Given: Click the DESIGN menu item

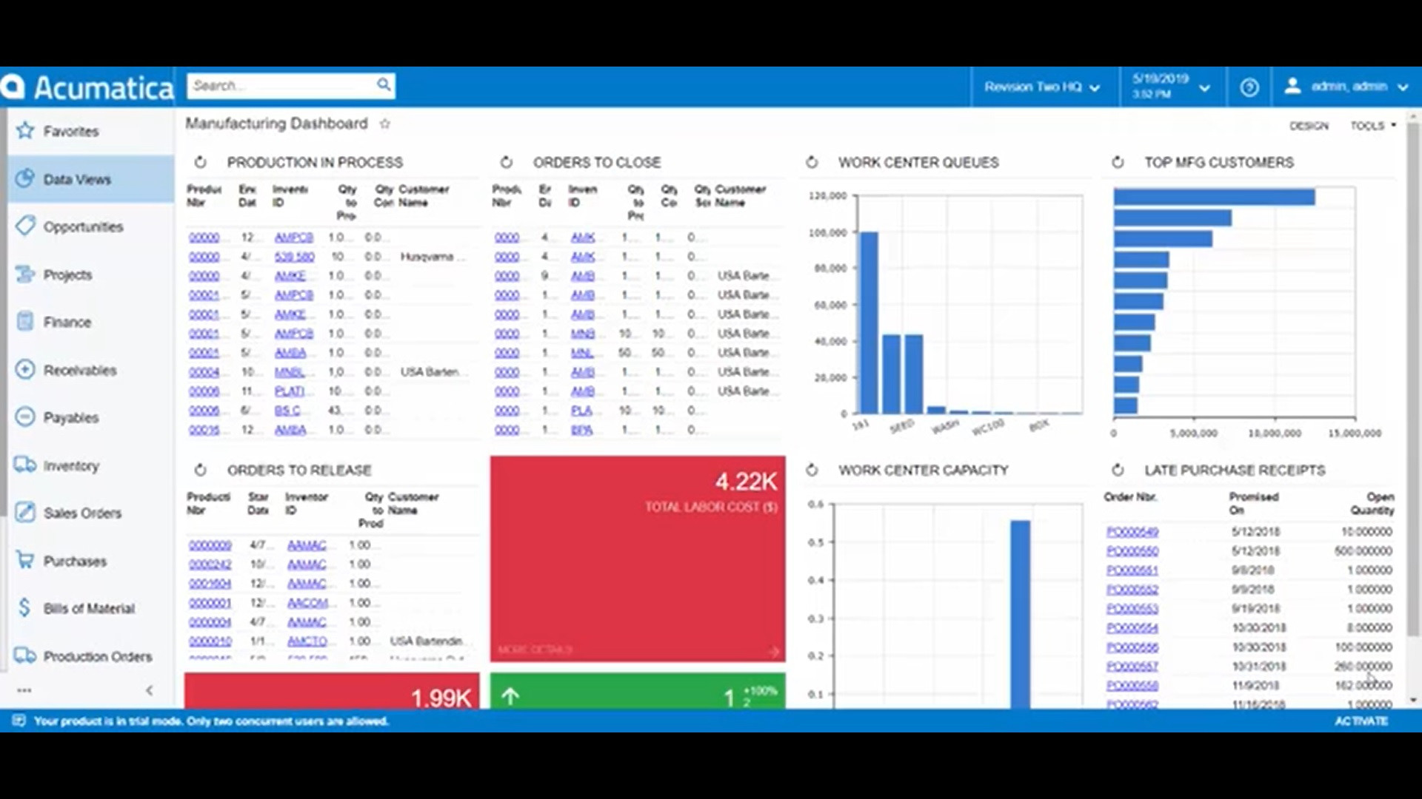Looking at the screenshot, I should click(x=1309, y=126).
